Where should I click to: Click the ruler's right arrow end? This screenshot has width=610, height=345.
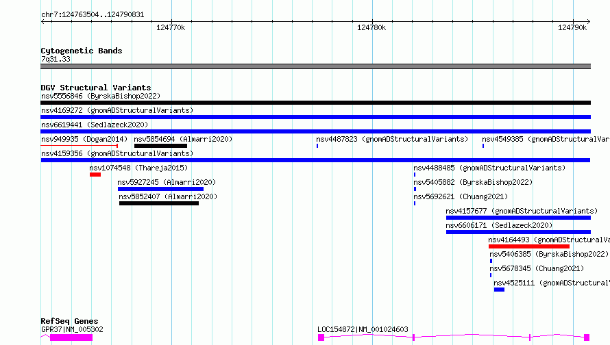pos(589,22)
